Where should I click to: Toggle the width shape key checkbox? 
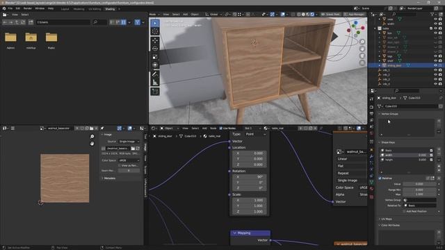(x=431, y=155)
